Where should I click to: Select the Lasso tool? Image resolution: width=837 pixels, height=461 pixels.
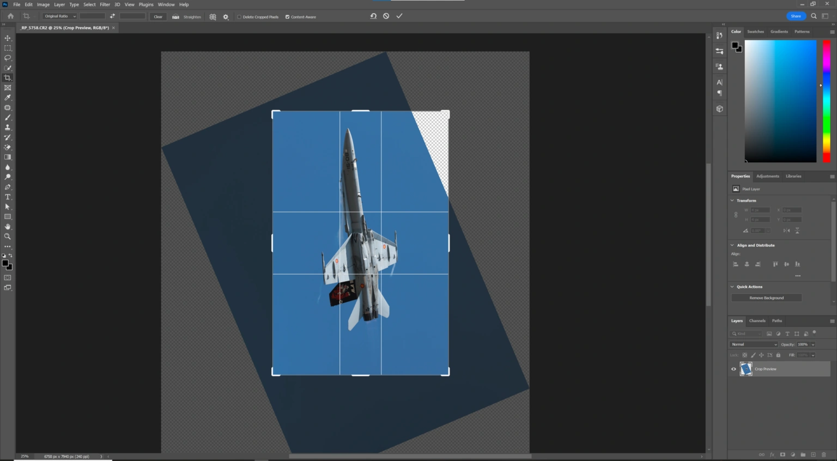pyautogui.click(x=8, y=58)
